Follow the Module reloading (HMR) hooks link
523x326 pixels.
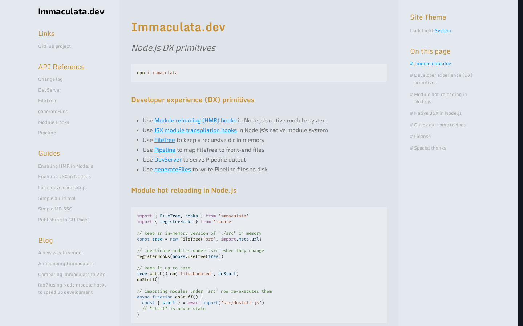tap(195, 121)
